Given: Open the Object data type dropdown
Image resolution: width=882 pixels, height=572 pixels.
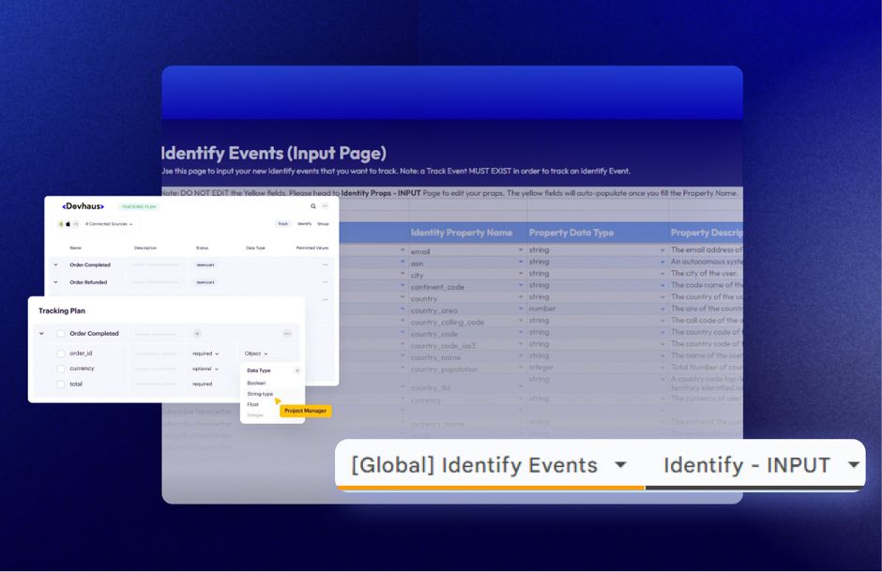Looking at the screenshot, I should click(x=256, y=354).
